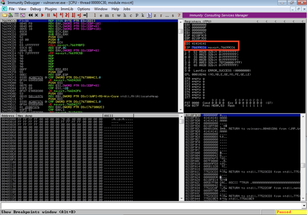Screen dimensions: 307x215
Task: Select the stack row 021BF9C8 0000000F
Action: [243, 115]
